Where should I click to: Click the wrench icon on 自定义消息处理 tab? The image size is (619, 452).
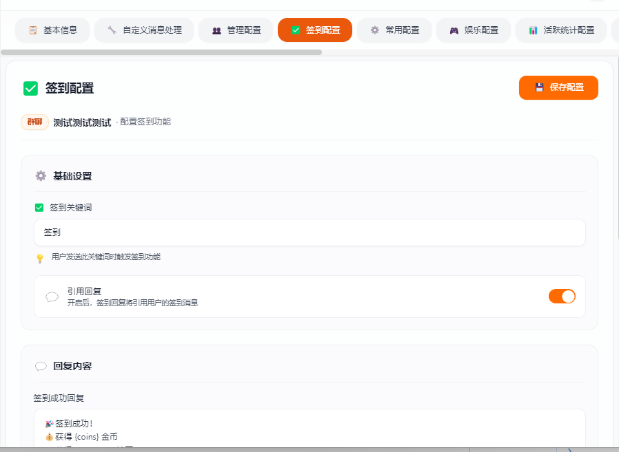pyautogui.click(x=112, y=30)
